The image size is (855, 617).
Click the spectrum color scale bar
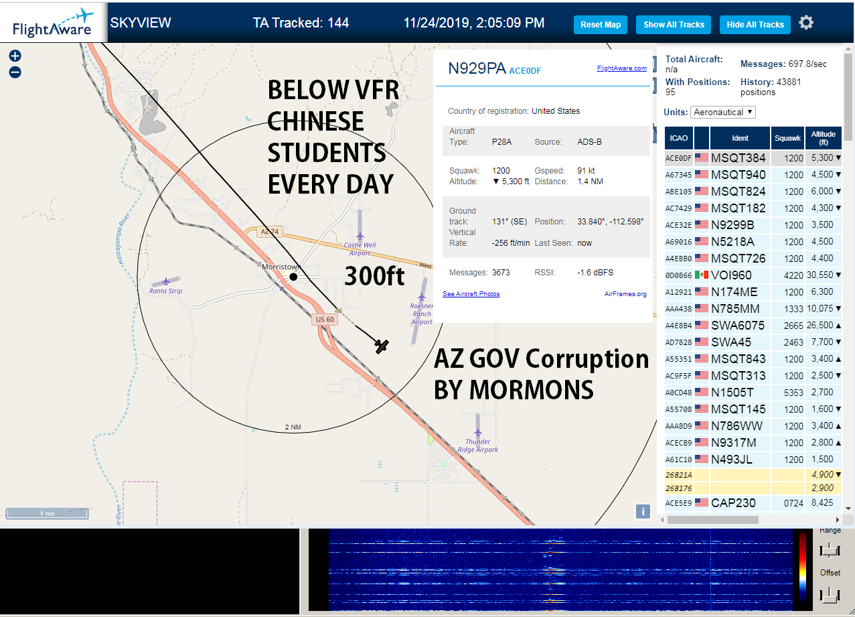803,567
